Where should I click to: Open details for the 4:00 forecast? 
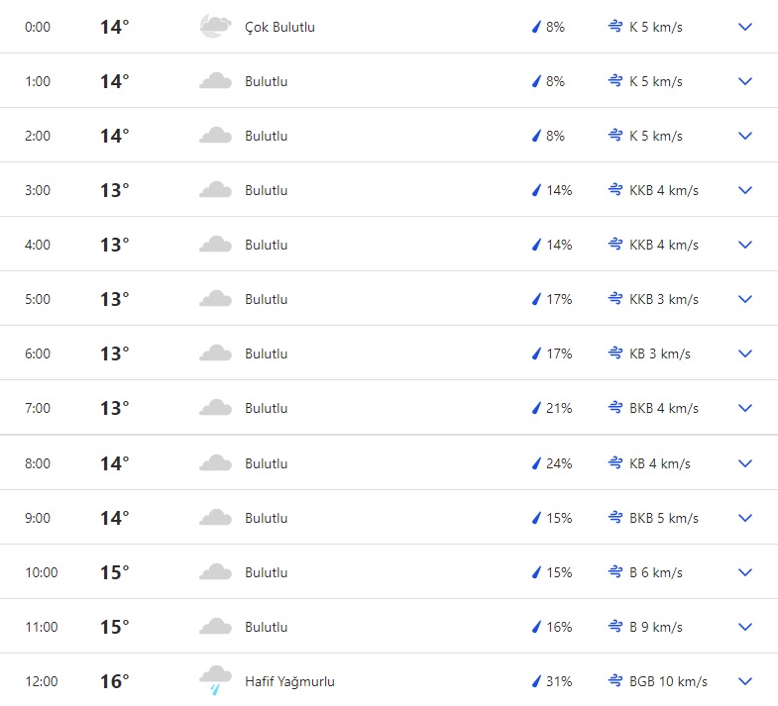point(745,245)
